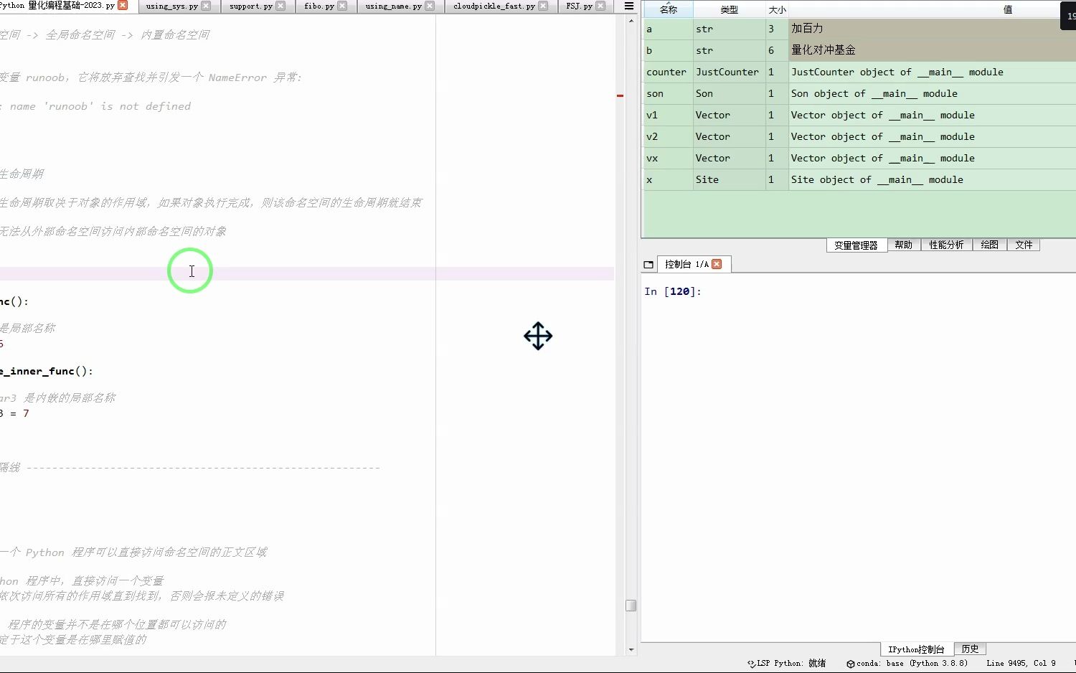This screenshot has width=1076, height=673.
Task: Close the 控制台 1/A console tab
Action: click(717, 264)
